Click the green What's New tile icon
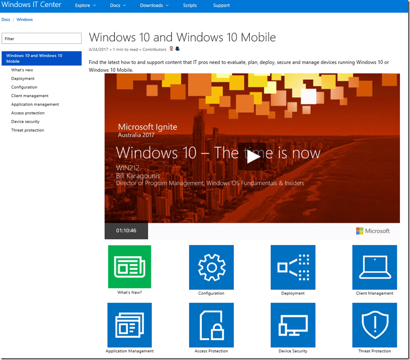 click(129, 266)
